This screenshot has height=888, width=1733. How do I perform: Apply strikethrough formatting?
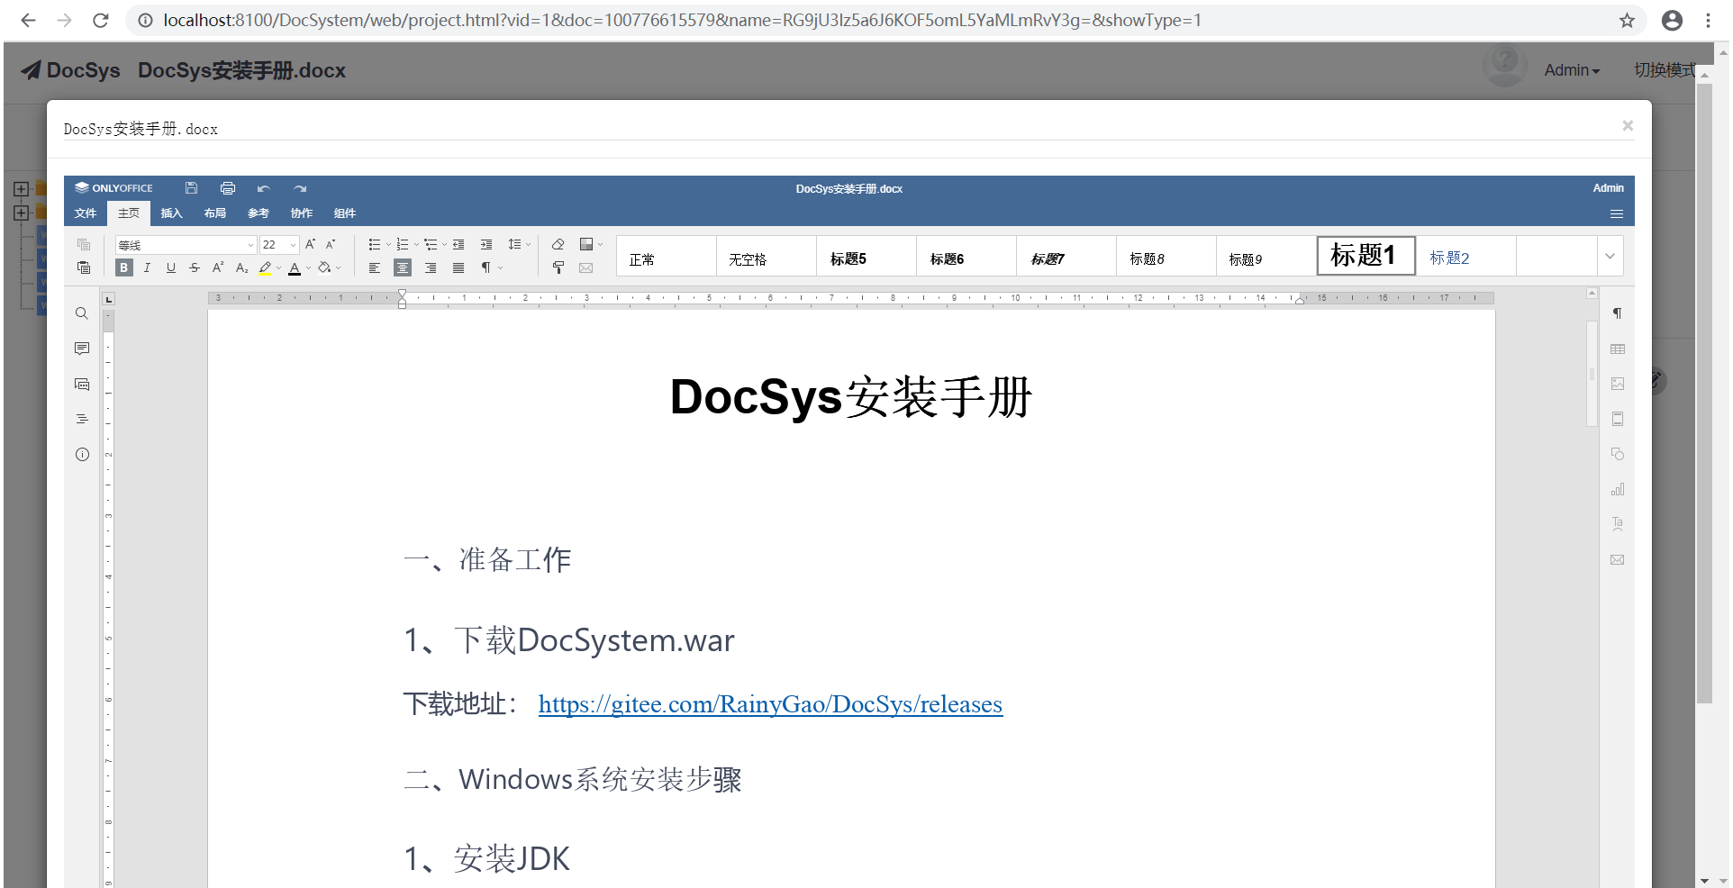coord(195,267)
